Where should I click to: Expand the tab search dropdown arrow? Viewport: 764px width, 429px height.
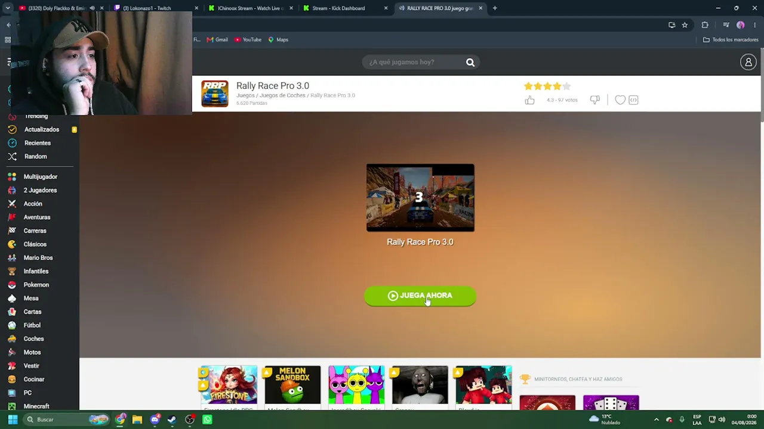click(8, 8)
